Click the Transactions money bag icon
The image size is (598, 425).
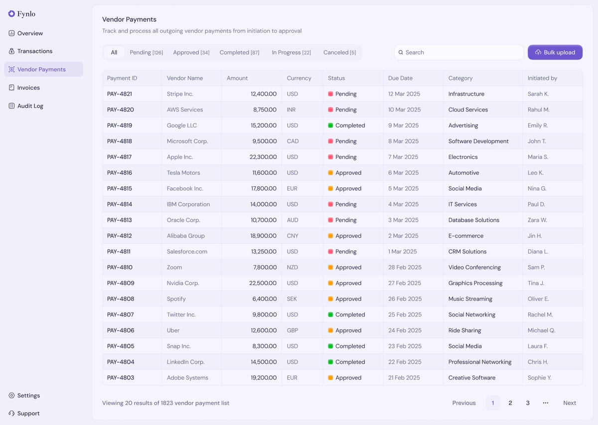click(x=11, y=51)
